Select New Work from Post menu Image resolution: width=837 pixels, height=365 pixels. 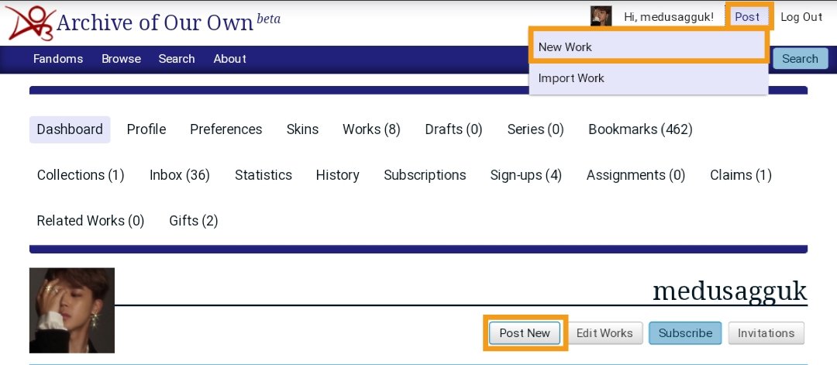(648, 47)
